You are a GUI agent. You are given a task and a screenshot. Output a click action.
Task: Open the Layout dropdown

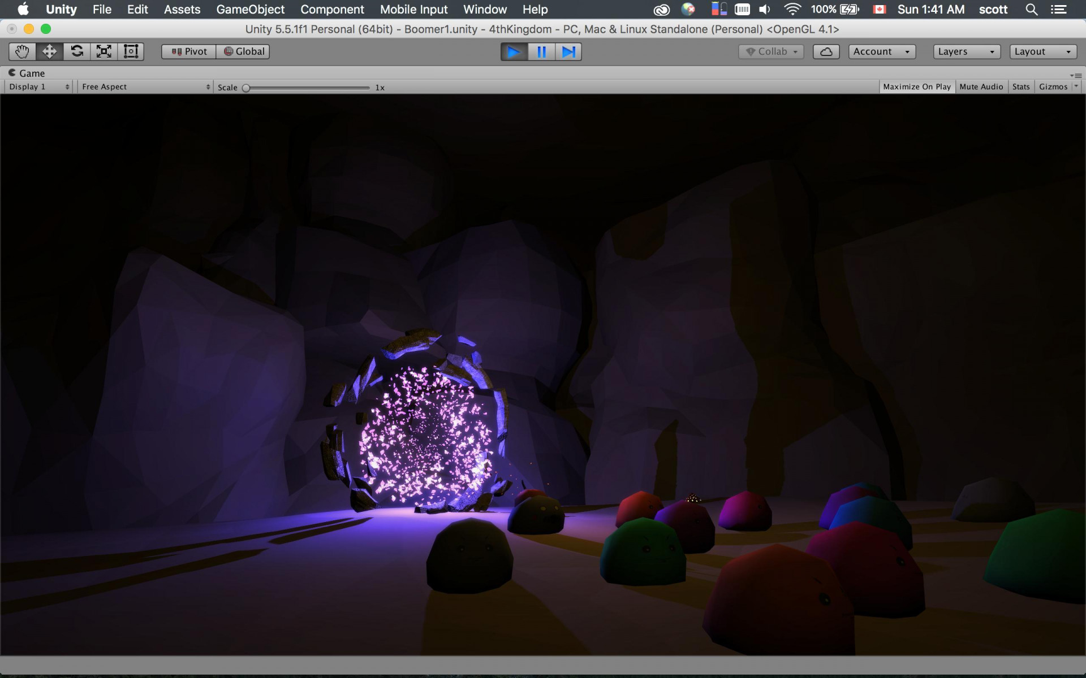pyautogui.click(x=1043, y=51)
